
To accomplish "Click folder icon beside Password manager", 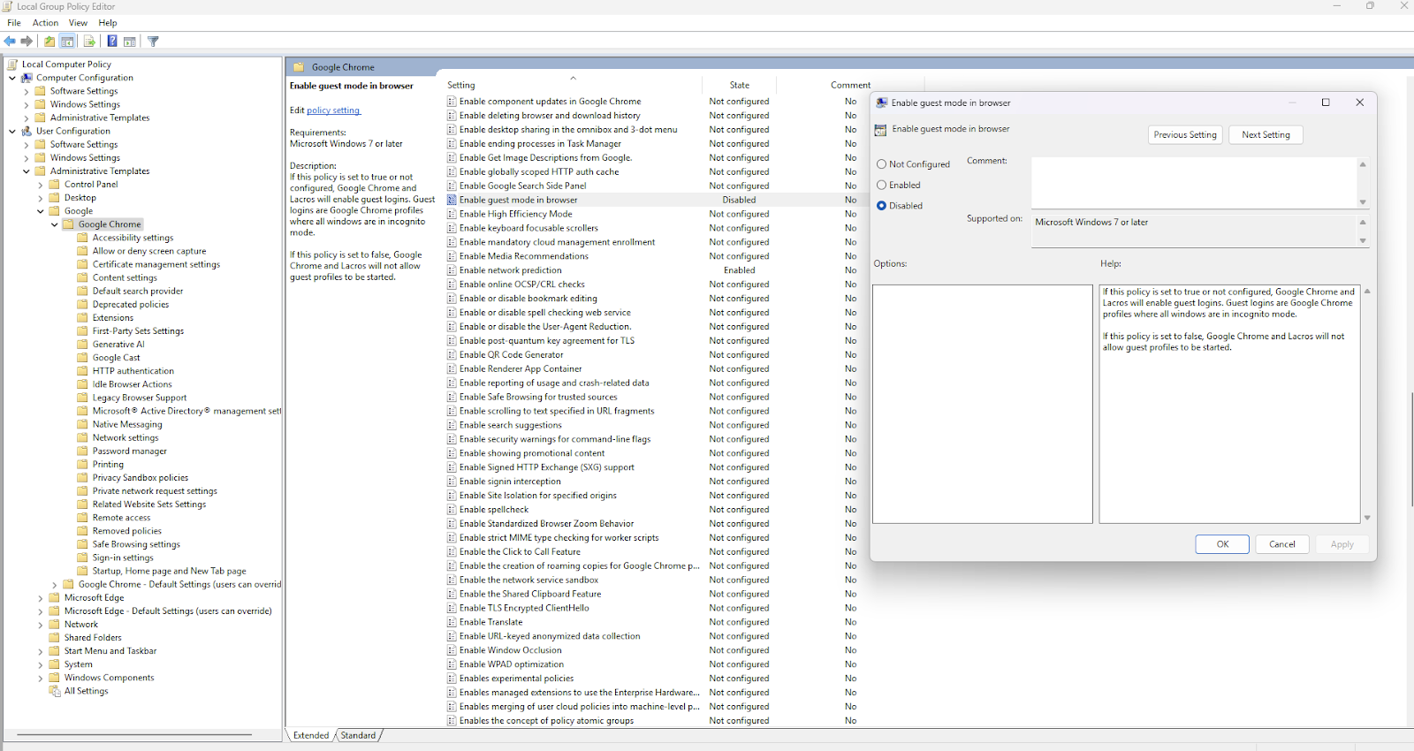I will coord(83,451).
